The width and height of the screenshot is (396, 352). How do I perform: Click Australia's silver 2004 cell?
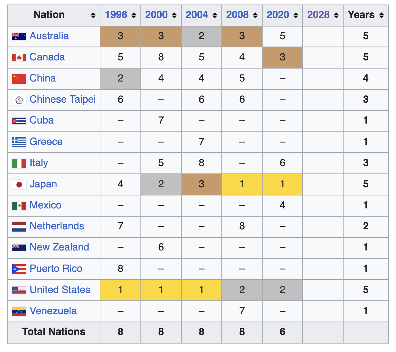[201, 36]
